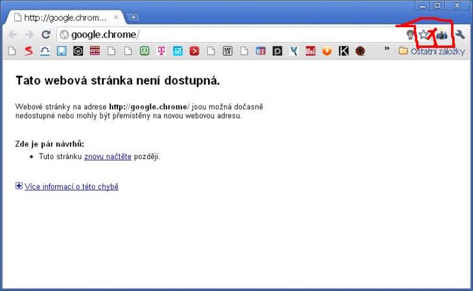
Task: Click the znovu načtěte link
Action: 108,156
